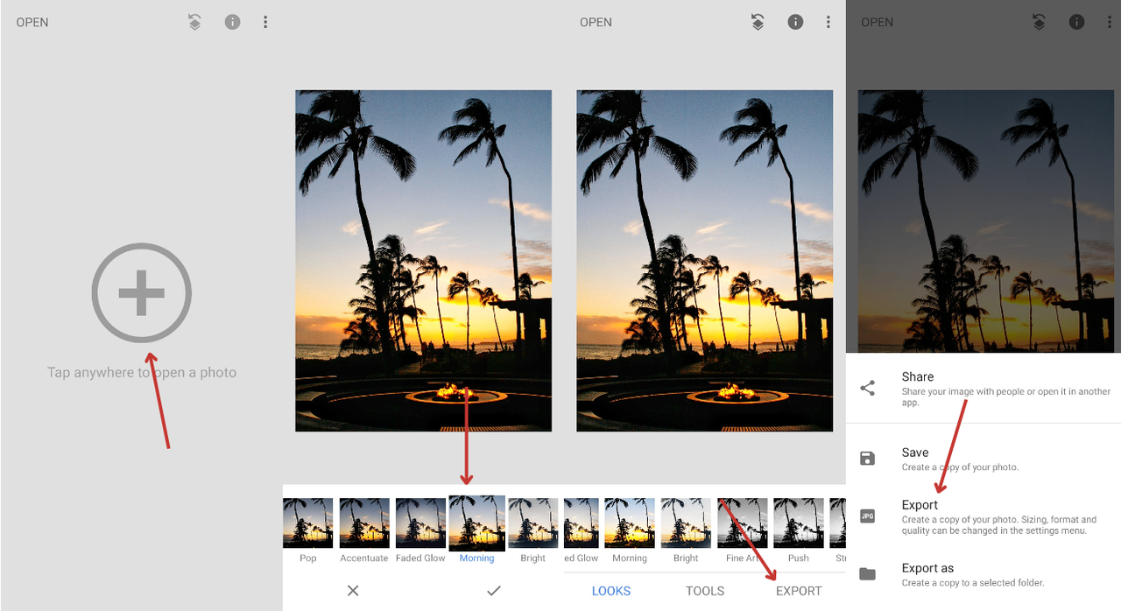This screenshot has width=1121, height=611.
Task: Click the info icon on the dimmed export screen
Action: tap(1076, 23)
